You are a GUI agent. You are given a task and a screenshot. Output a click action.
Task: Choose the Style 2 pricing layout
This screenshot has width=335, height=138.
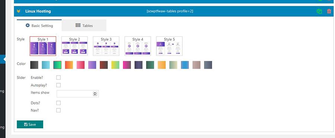coord(74,46)
